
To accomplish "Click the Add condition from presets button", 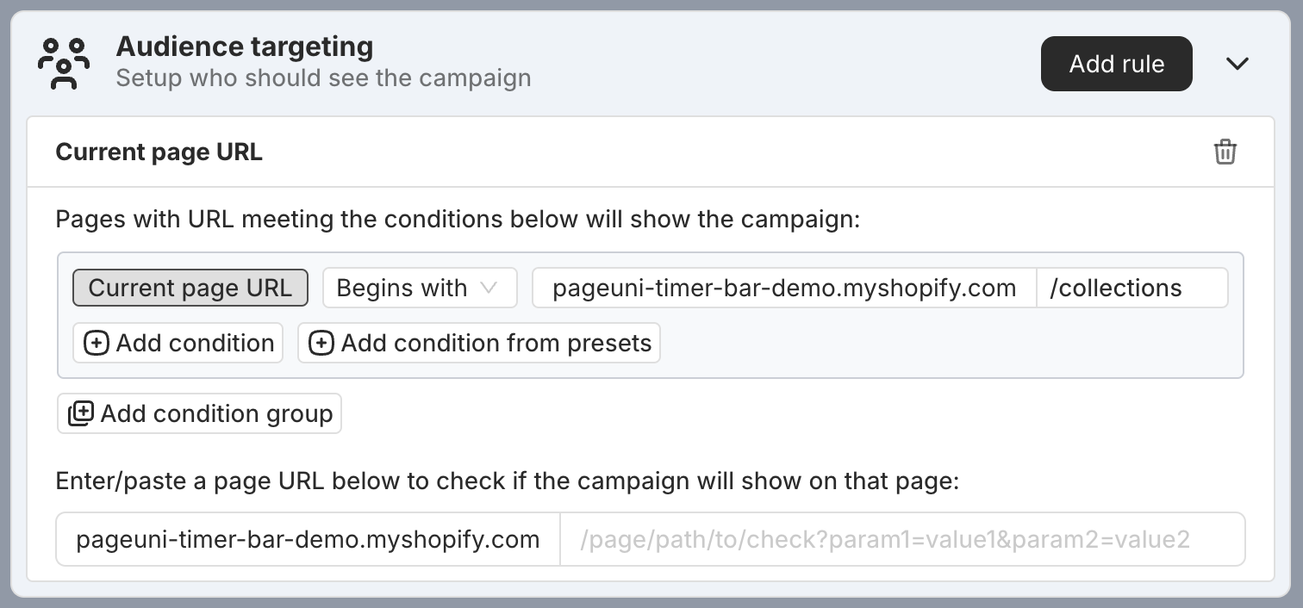I will coord(479,343).
